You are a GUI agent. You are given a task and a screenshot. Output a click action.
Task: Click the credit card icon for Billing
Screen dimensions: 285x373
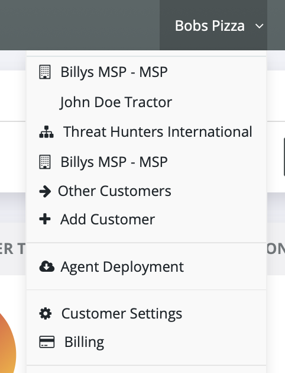point(47,342)
